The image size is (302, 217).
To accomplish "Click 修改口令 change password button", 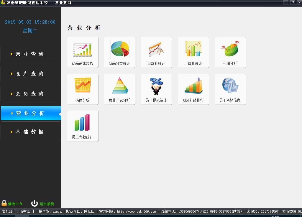I will pos(12,204).
